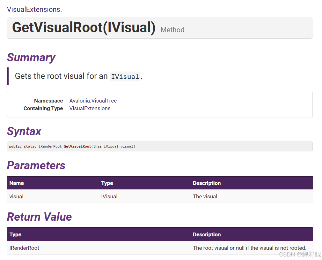Select the Method label next to the title

click(172, 30)
